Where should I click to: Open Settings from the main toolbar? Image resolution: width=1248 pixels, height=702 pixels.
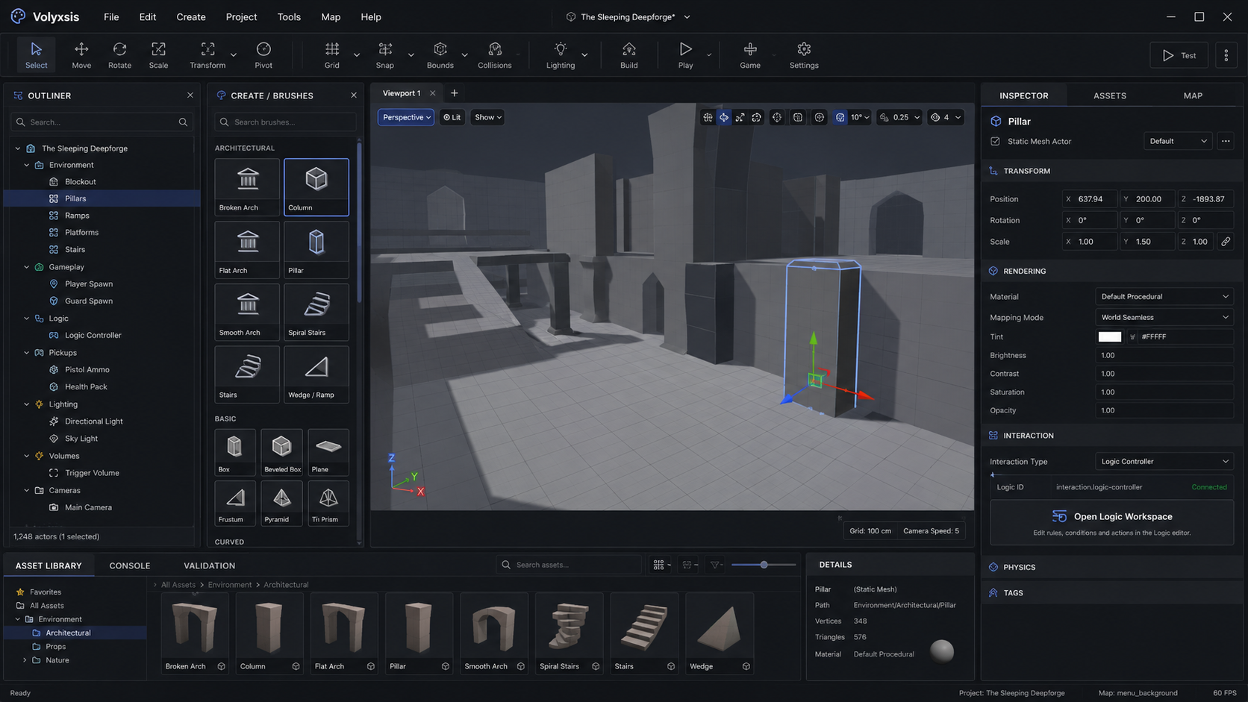(x=804, y=54)
